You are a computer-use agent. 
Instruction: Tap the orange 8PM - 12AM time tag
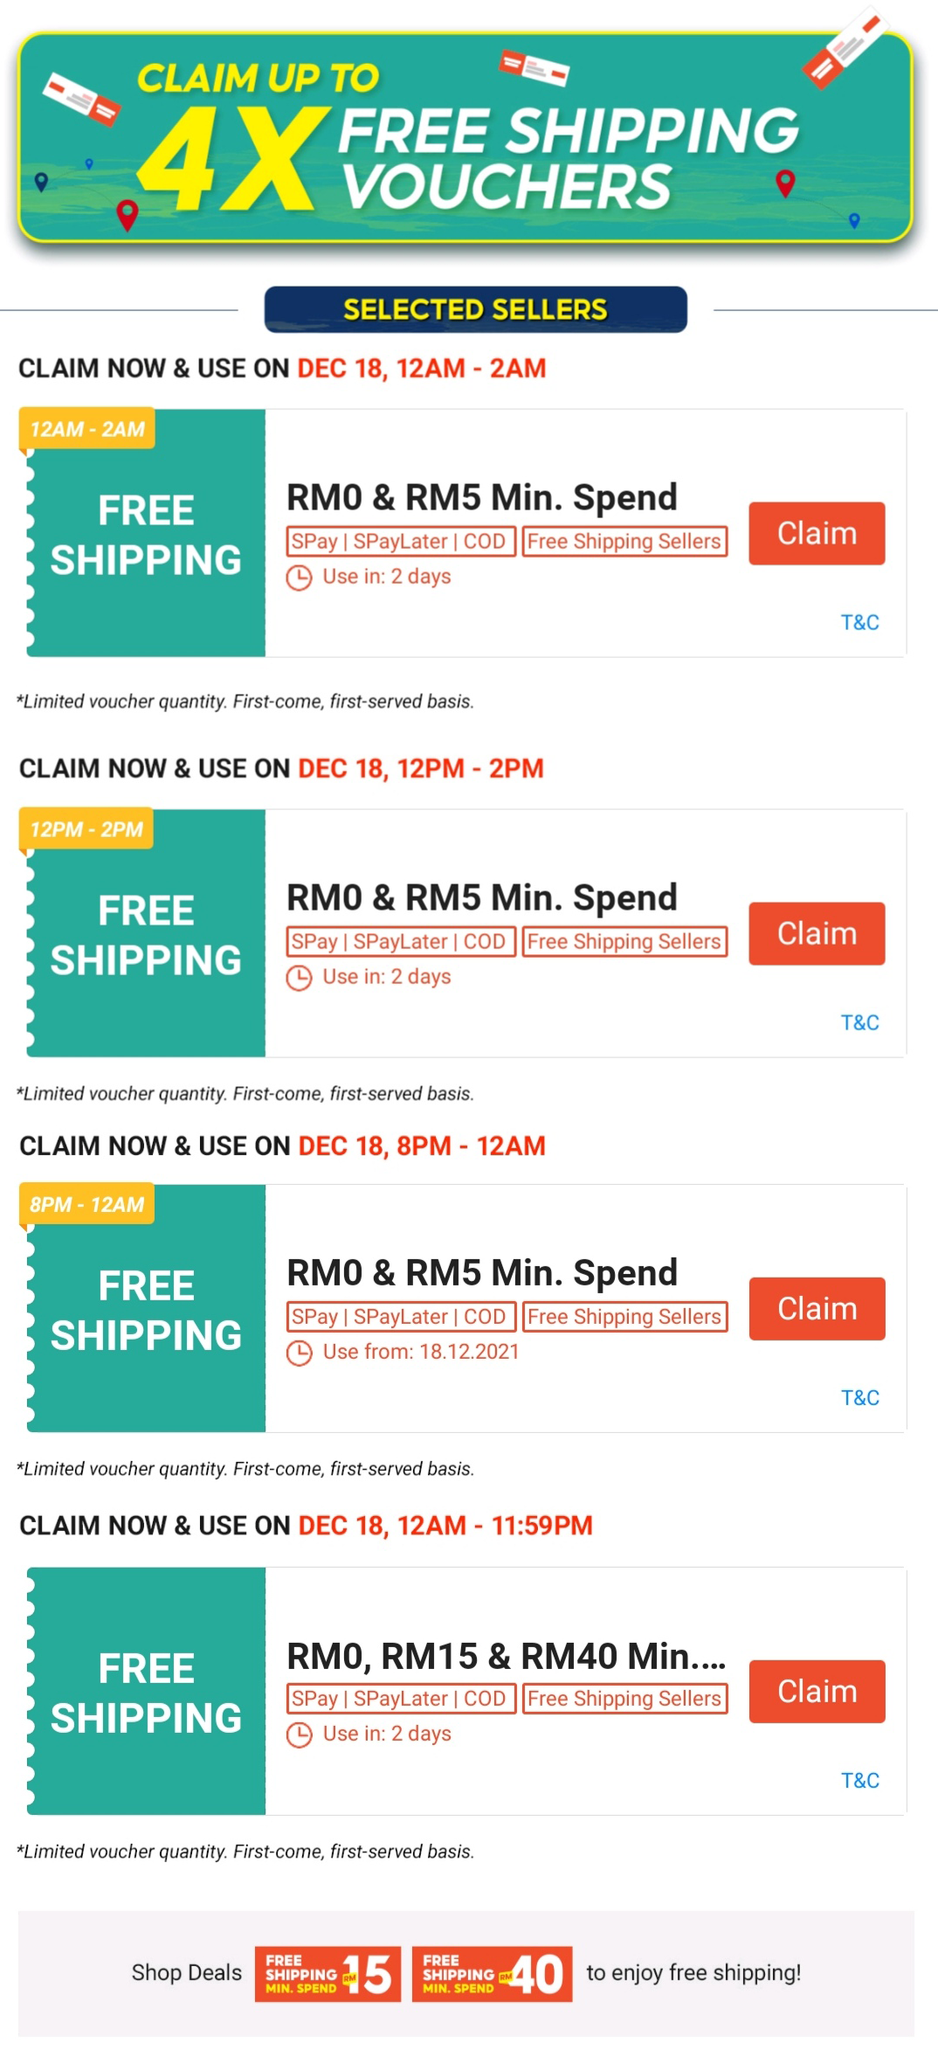[86, 1204]
